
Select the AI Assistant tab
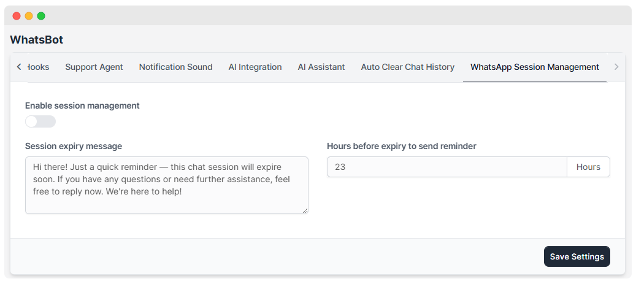point(321,67)
